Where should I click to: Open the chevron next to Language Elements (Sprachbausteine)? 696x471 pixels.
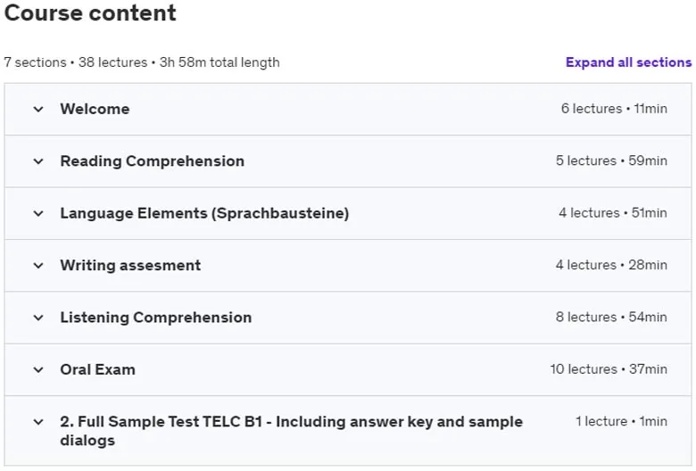[38, 213]
